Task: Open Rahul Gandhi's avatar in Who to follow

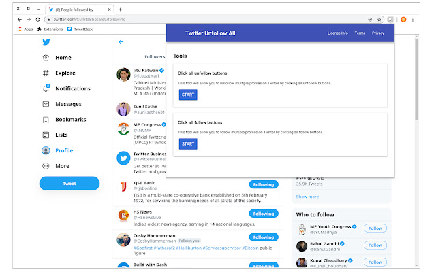Action: [x=302, y=246]
